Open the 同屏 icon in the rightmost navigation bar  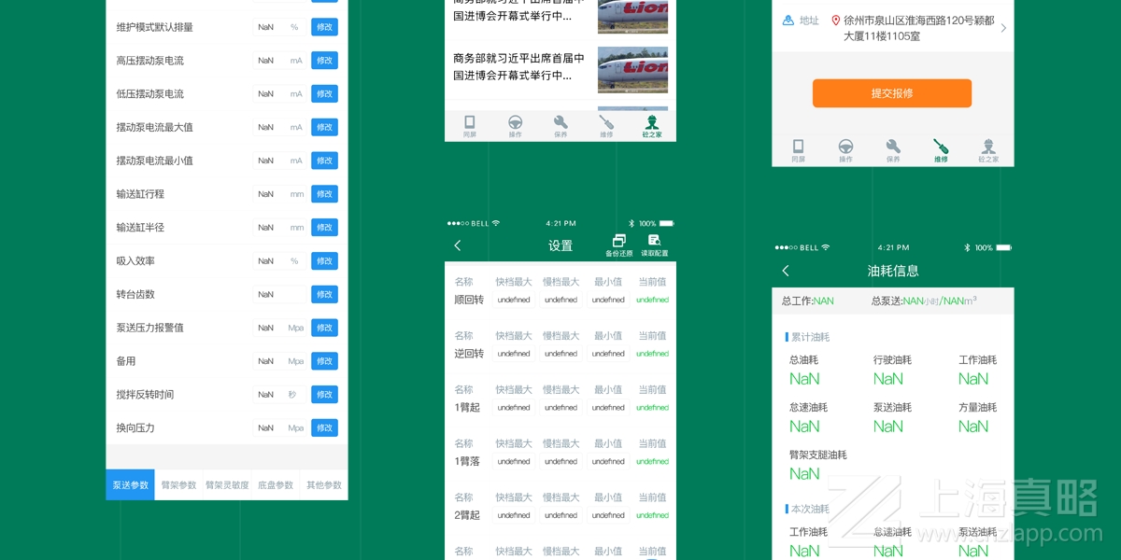798,147
